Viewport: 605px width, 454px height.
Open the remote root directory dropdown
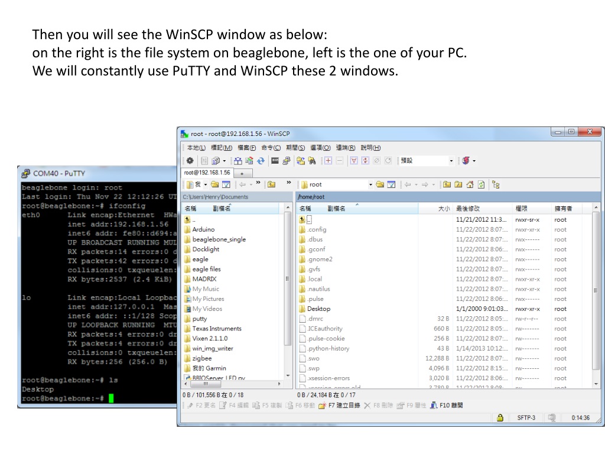[x=370, y=184]
